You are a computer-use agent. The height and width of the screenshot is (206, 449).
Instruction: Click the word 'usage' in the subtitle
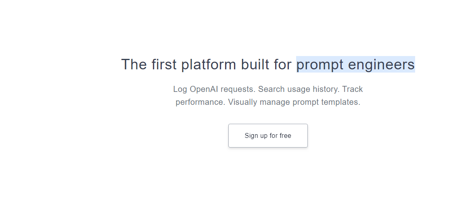click(x=299, y=90)
